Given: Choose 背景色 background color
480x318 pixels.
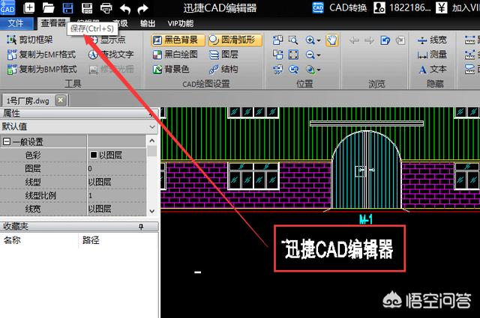Looking at the screenshot, I should [x=171, y=69].
